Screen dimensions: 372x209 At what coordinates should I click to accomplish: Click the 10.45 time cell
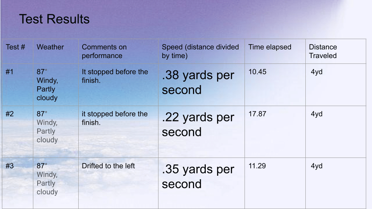coord(275,85)
